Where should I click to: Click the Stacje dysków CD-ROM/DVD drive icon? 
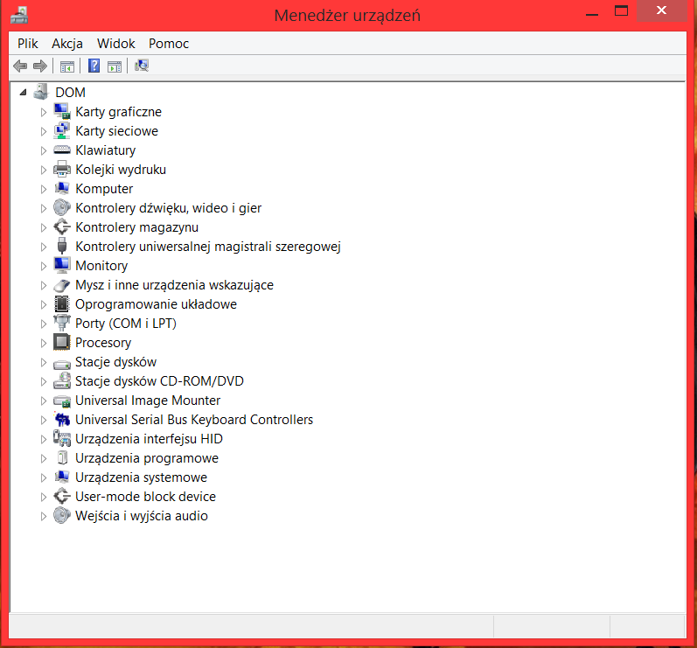point(62,381)
